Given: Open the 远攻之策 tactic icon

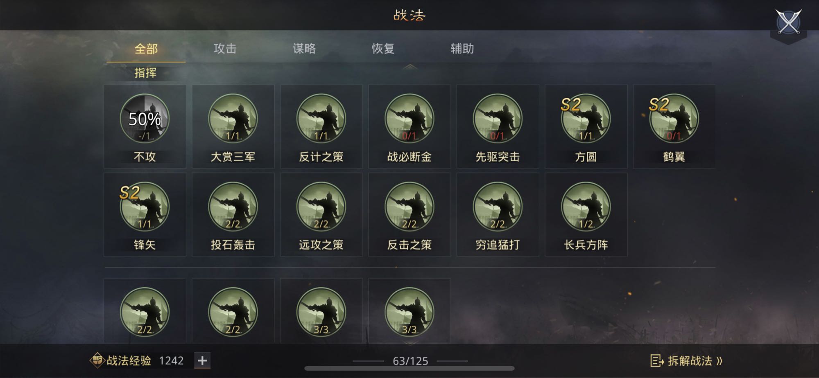Looking at the screenshot, I should 321,207.
